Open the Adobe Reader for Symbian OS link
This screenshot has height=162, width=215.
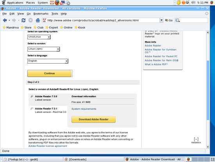161,51
